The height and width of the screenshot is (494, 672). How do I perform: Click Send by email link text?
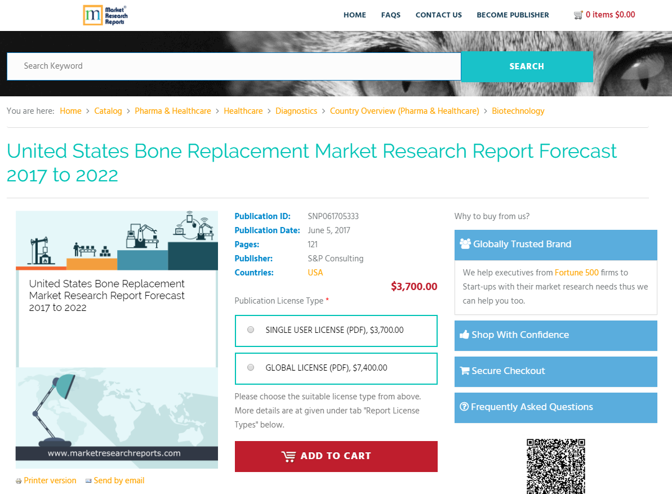119,480
